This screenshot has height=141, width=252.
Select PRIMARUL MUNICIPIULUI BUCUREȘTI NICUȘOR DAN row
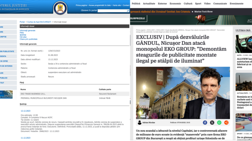[75, 98]
